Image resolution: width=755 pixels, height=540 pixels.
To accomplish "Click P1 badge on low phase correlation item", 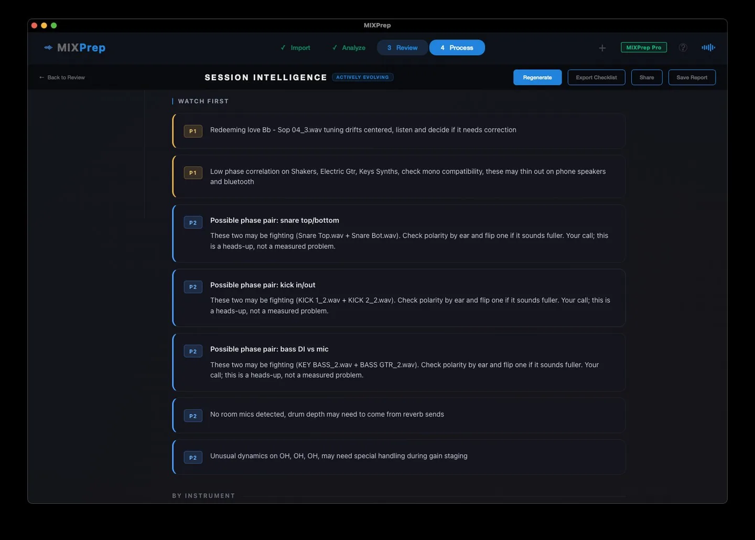I will (193, 173).
